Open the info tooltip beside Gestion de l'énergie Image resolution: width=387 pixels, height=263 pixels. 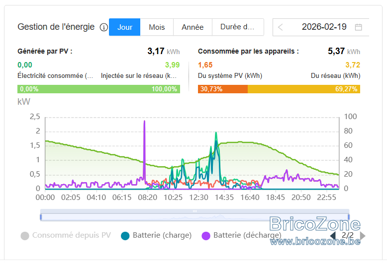tap(104, 27)
